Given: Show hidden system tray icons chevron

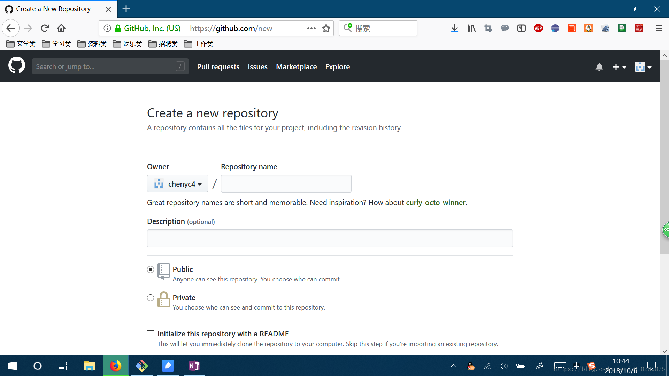Looking at the screenshot, I should coord(453,366).
